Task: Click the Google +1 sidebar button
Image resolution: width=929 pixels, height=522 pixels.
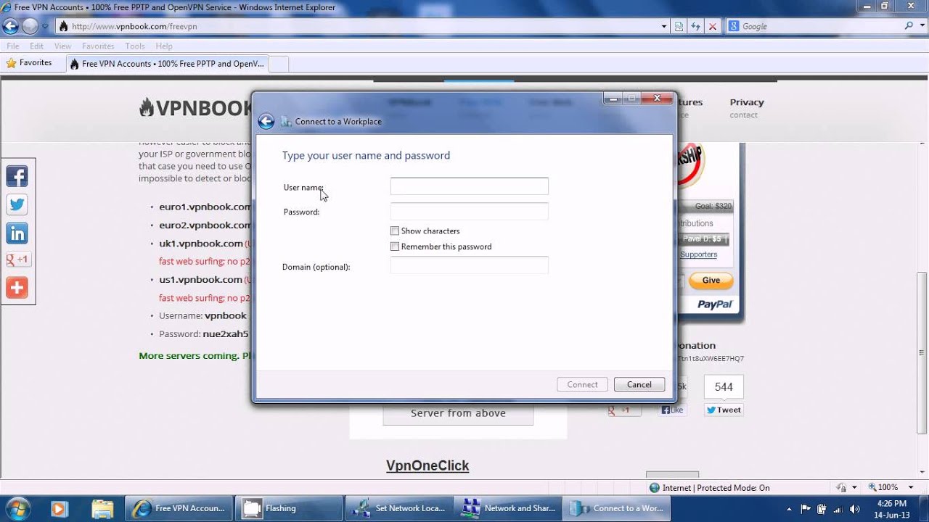Action: click(x=17, y=260)
